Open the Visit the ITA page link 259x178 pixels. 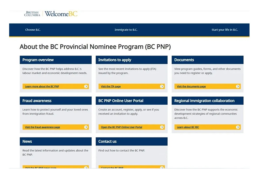[111, 87]
